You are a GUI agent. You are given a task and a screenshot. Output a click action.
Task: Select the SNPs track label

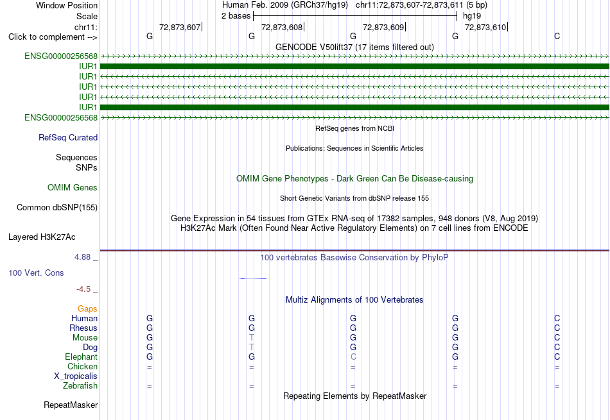point(87,167)
